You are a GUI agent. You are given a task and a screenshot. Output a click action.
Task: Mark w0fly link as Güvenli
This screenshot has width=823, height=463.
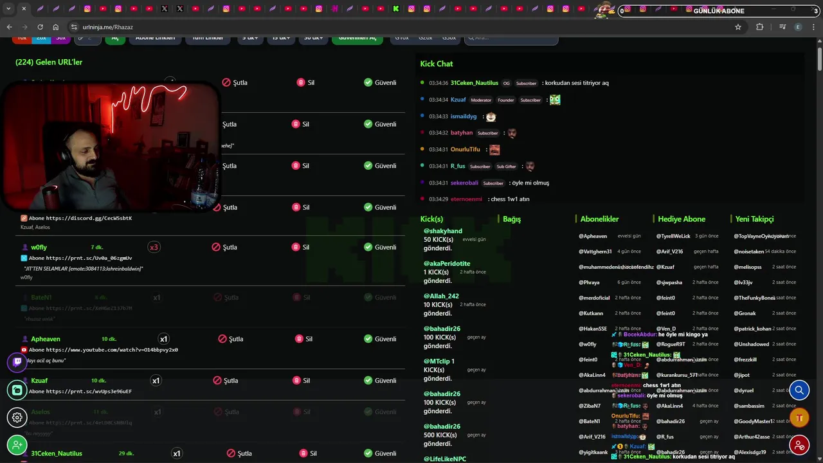pos(379,247)
